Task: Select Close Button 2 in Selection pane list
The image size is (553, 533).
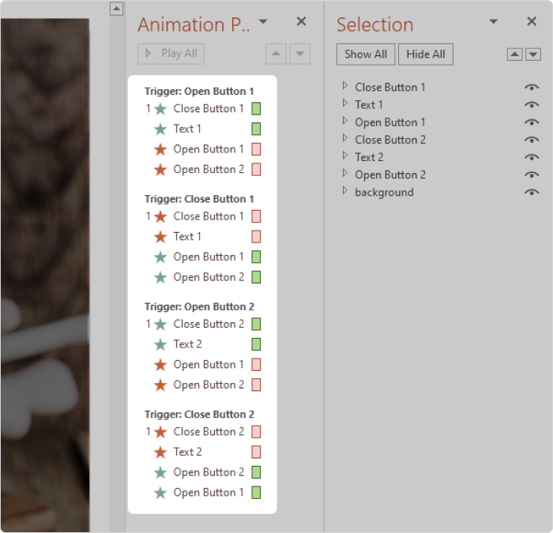Action: [x=390, y=140]
